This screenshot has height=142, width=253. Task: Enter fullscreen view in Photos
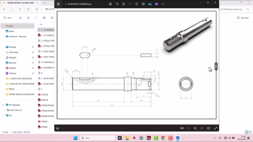tap(216, 128)
